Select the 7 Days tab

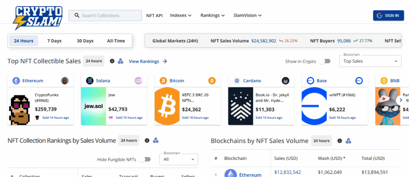pyautogui.click(x=54, y=41)
